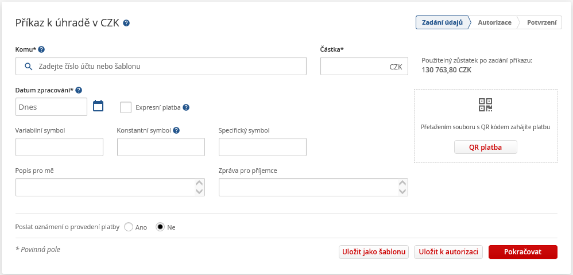Click the search magnifier in recipient field

(x=29, y=66)
